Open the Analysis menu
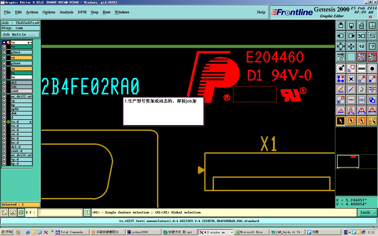 click(x=66, y=12)
